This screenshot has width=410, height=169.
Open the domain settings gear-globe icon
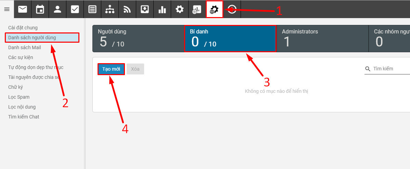tap(215, 10)
